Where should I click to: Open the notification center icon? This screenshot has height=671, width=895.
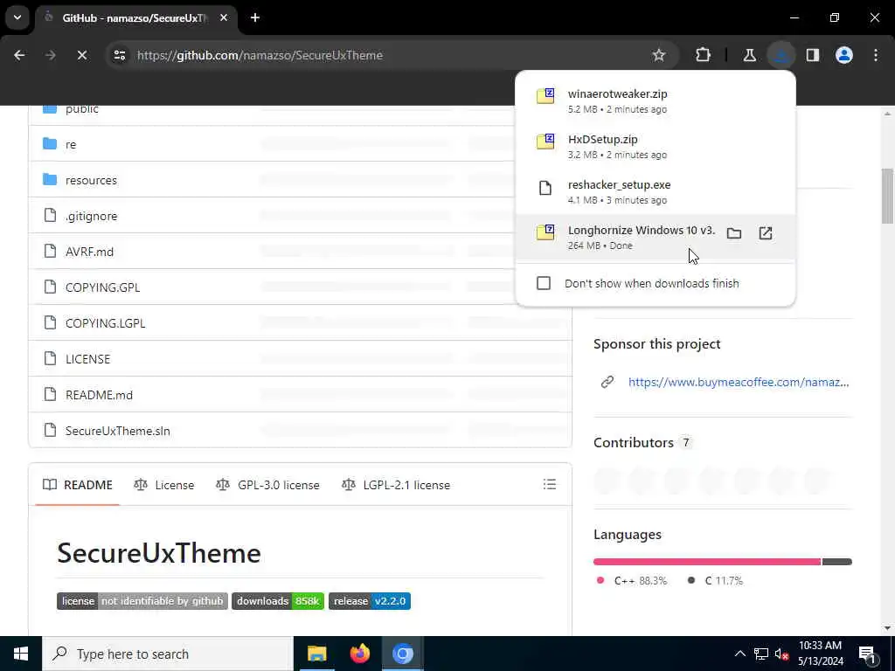(868, 654)
